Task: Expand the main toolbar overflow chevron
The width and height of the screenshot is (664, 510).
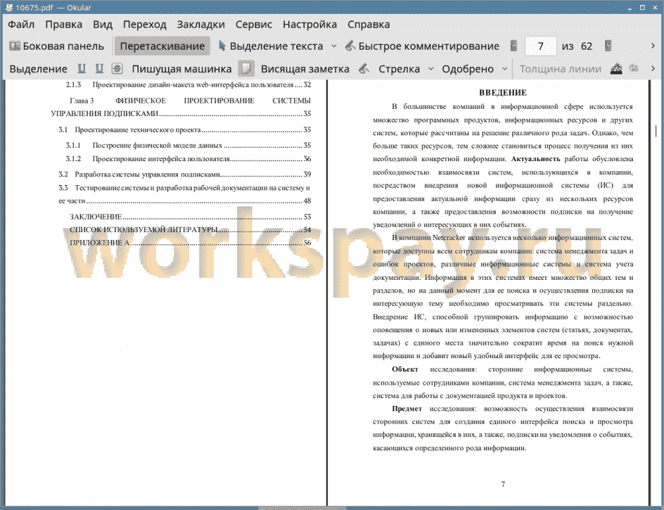Action: click(x=653, y=46)
